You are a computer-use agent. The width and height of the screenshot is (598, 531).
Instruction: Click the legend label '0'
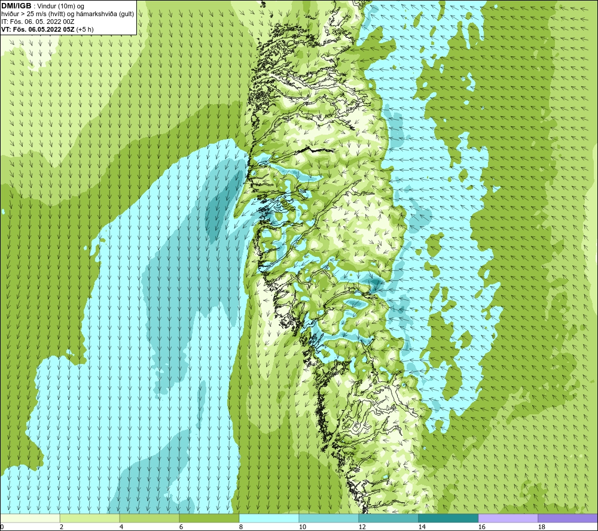click(x=2, y=527)
